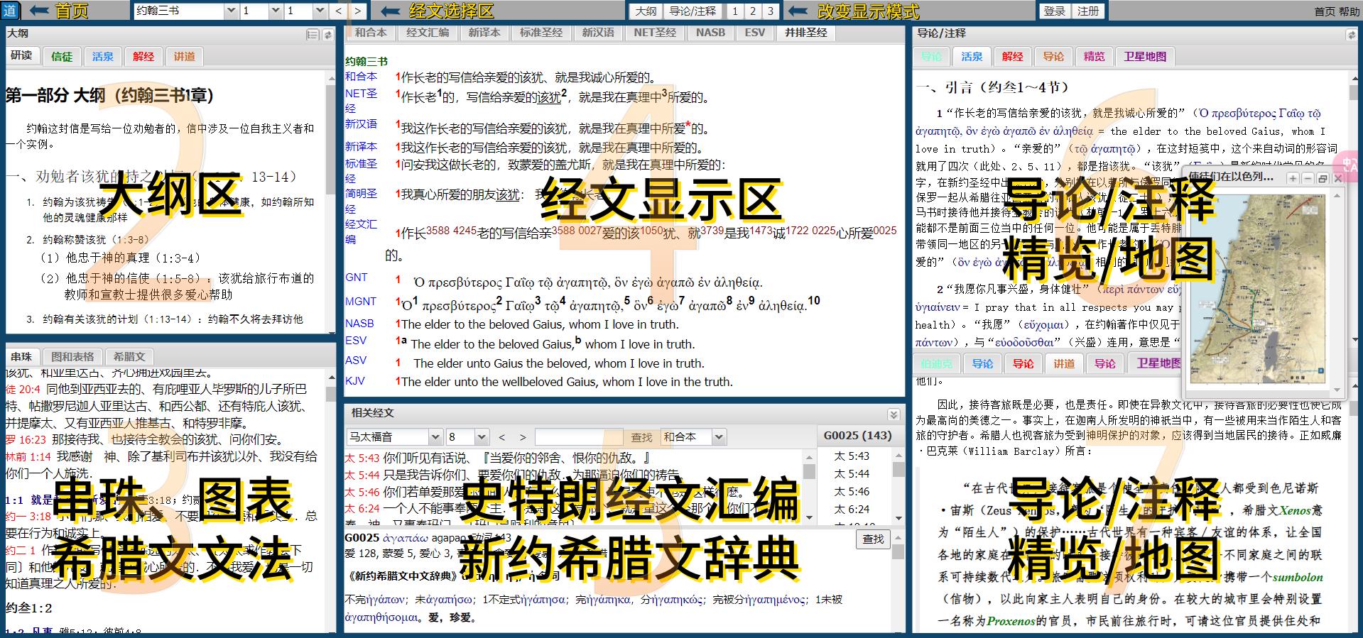Click the blue 道 logo icon
This screenshot has height=638, width=1363.
(x=10, y=11)
